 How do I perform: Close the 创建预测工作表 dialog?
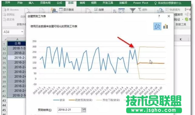tap(169, 16)
